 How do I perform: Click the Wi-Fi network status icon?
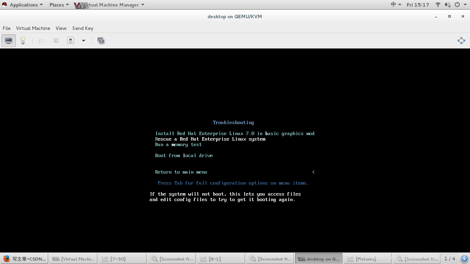[438, 5]
